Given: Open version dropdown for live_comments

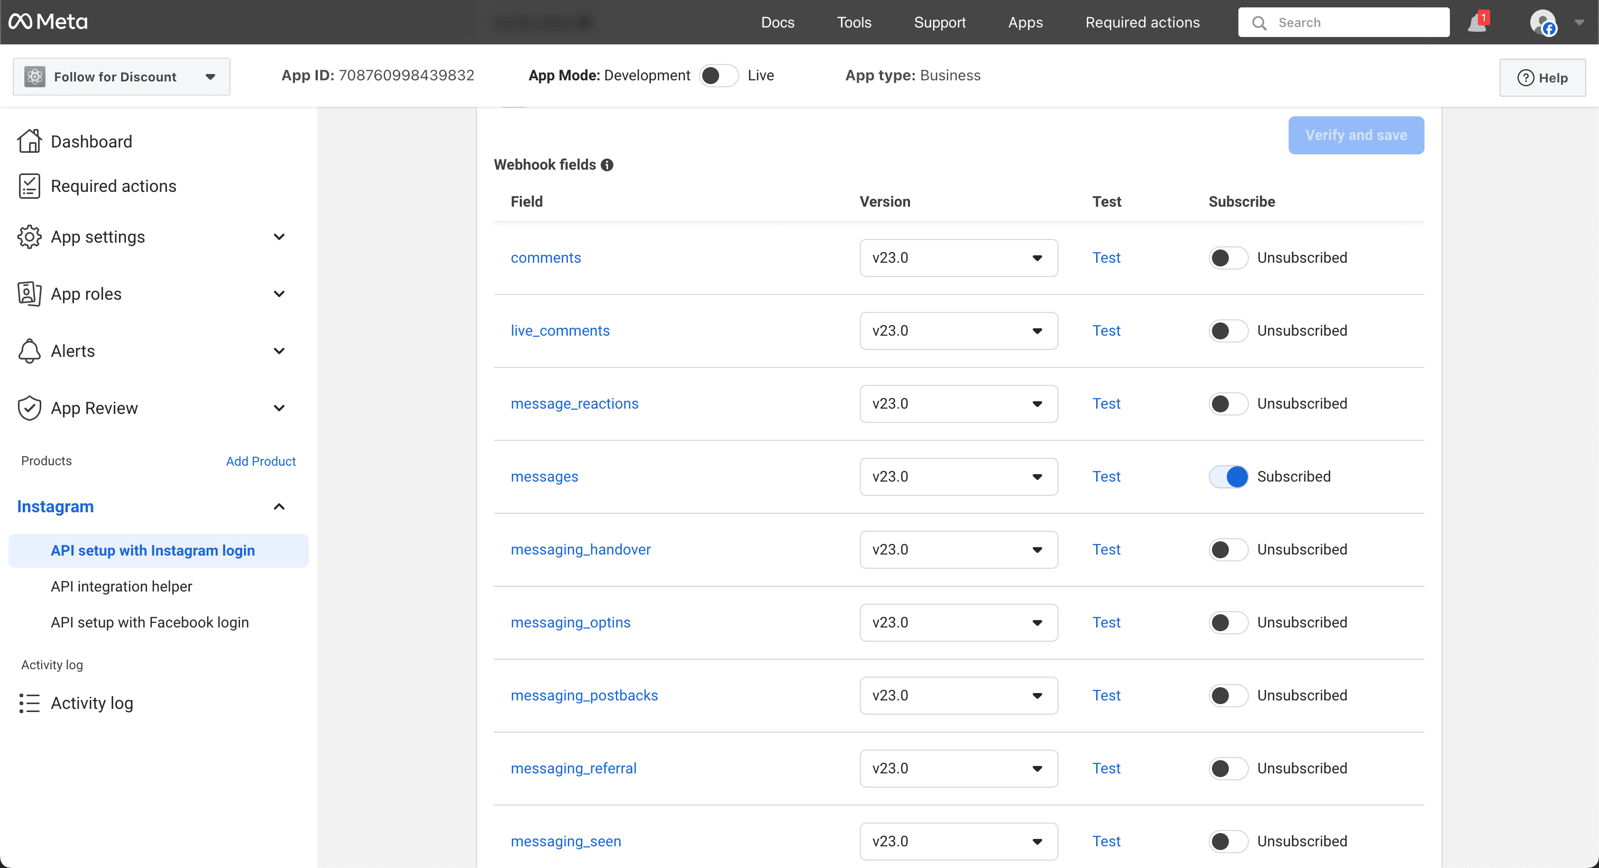Looking at the screenshot, I should click(x=959, y=331).
